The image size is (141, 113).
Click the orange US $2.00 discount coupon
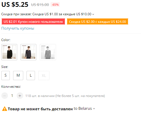pyautogui.click(x=98, y=21)
